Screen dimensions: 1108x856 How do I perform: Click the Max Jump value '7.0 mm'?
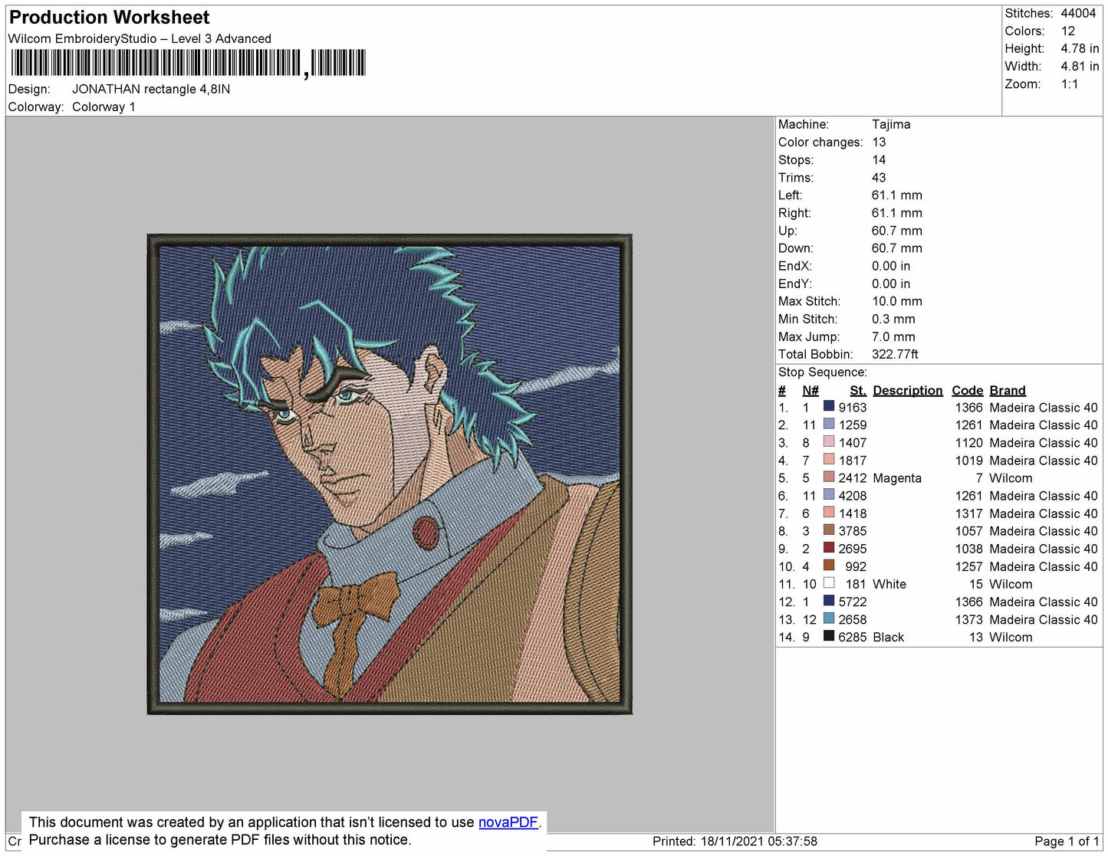(893, 336)
